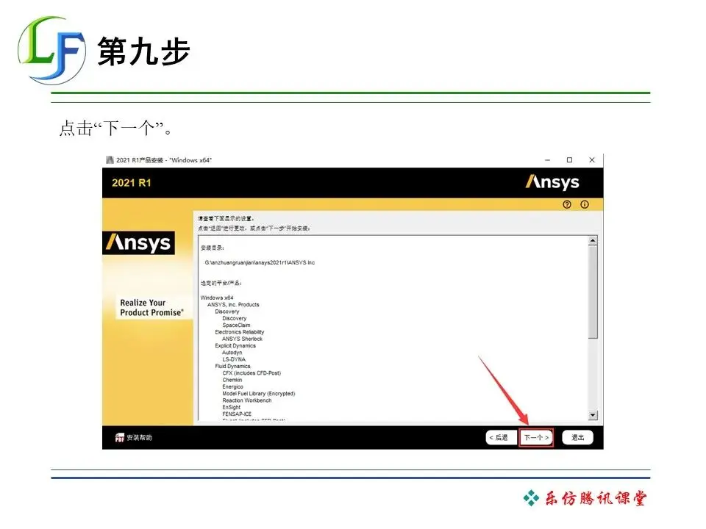
Task: Select the 'SpaceClaim' entry
Action: (236, 325)
